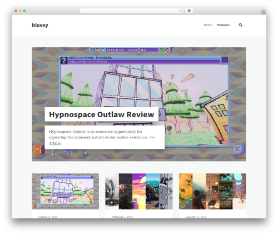Open the Hypnospace post thumbnail card
This screenshot has height=235, width=278.
pyautogui.click(x=65, y=191)
